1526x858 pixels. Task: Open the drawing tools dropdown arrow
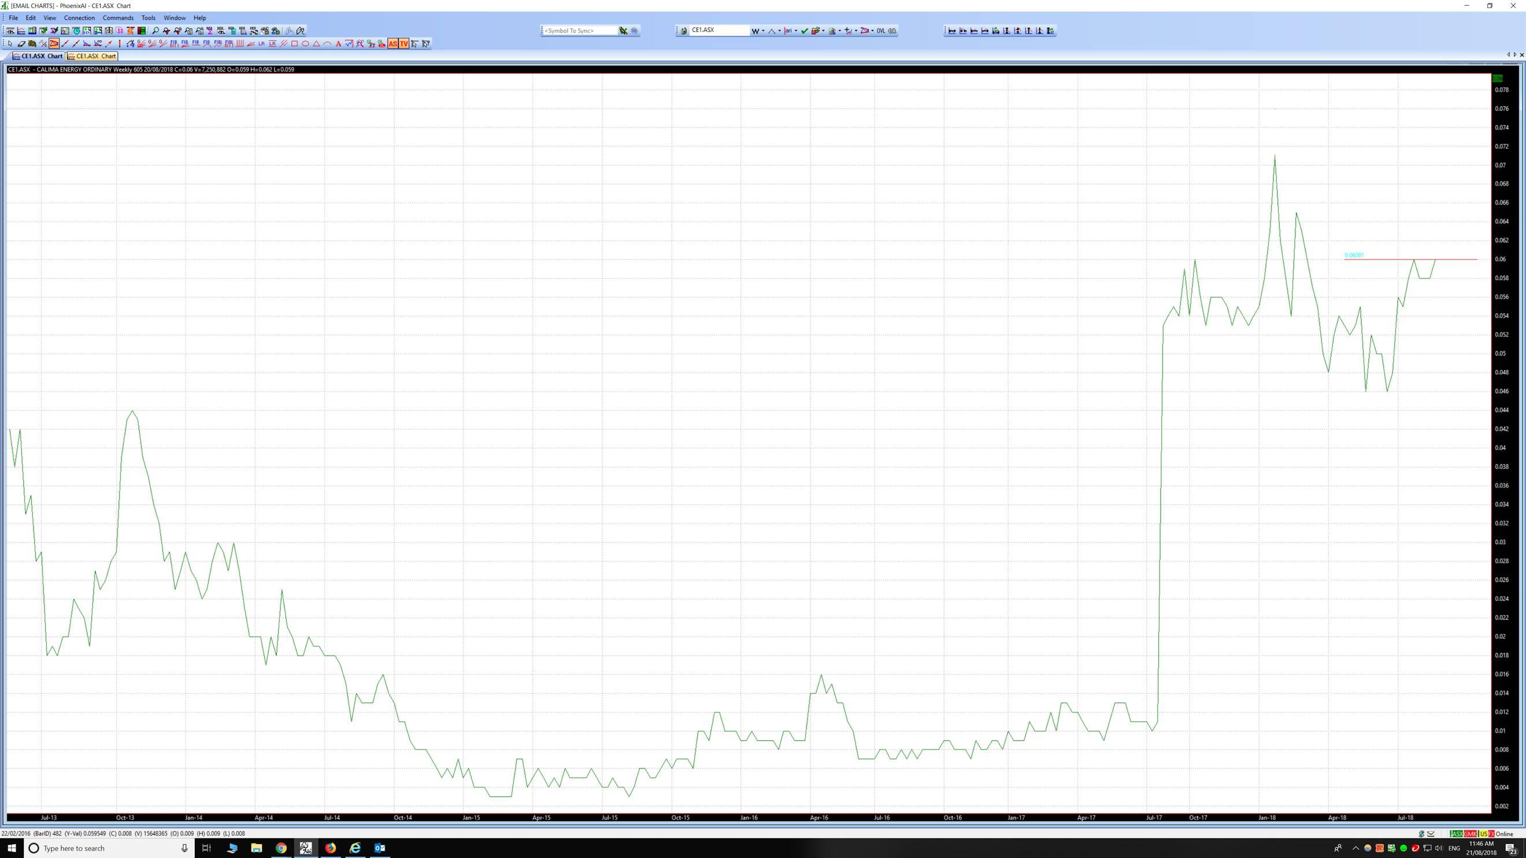[873, 31]
